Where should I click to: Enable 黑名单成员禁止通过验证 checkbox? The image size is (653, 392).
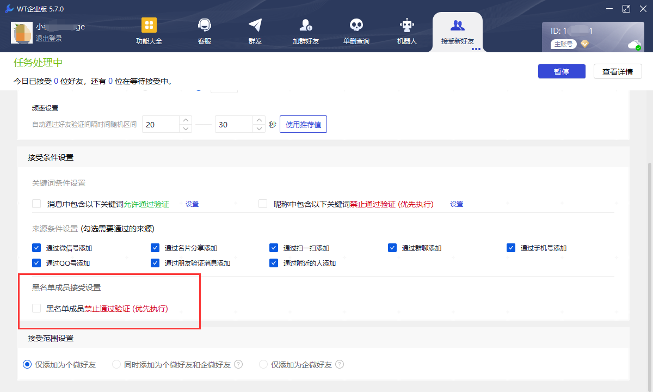click(x=36, y=308)
